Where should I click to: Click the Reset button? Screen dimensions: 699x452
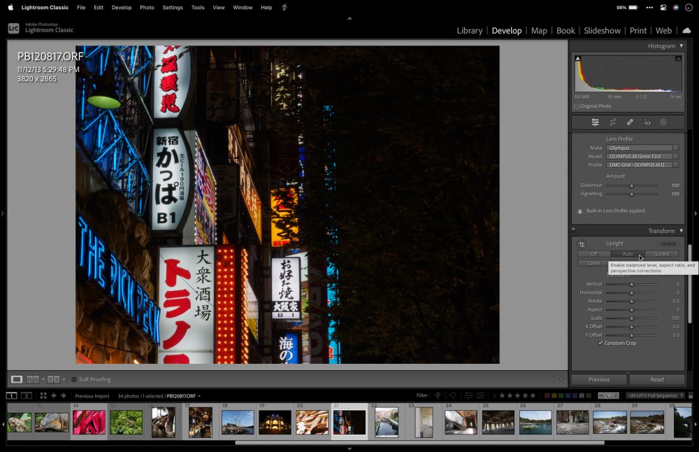(656, 379)
